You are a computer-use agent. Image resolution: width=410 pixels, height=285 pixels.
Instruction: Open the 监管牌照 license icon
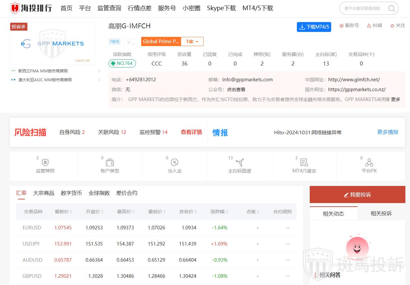point(45,163)
